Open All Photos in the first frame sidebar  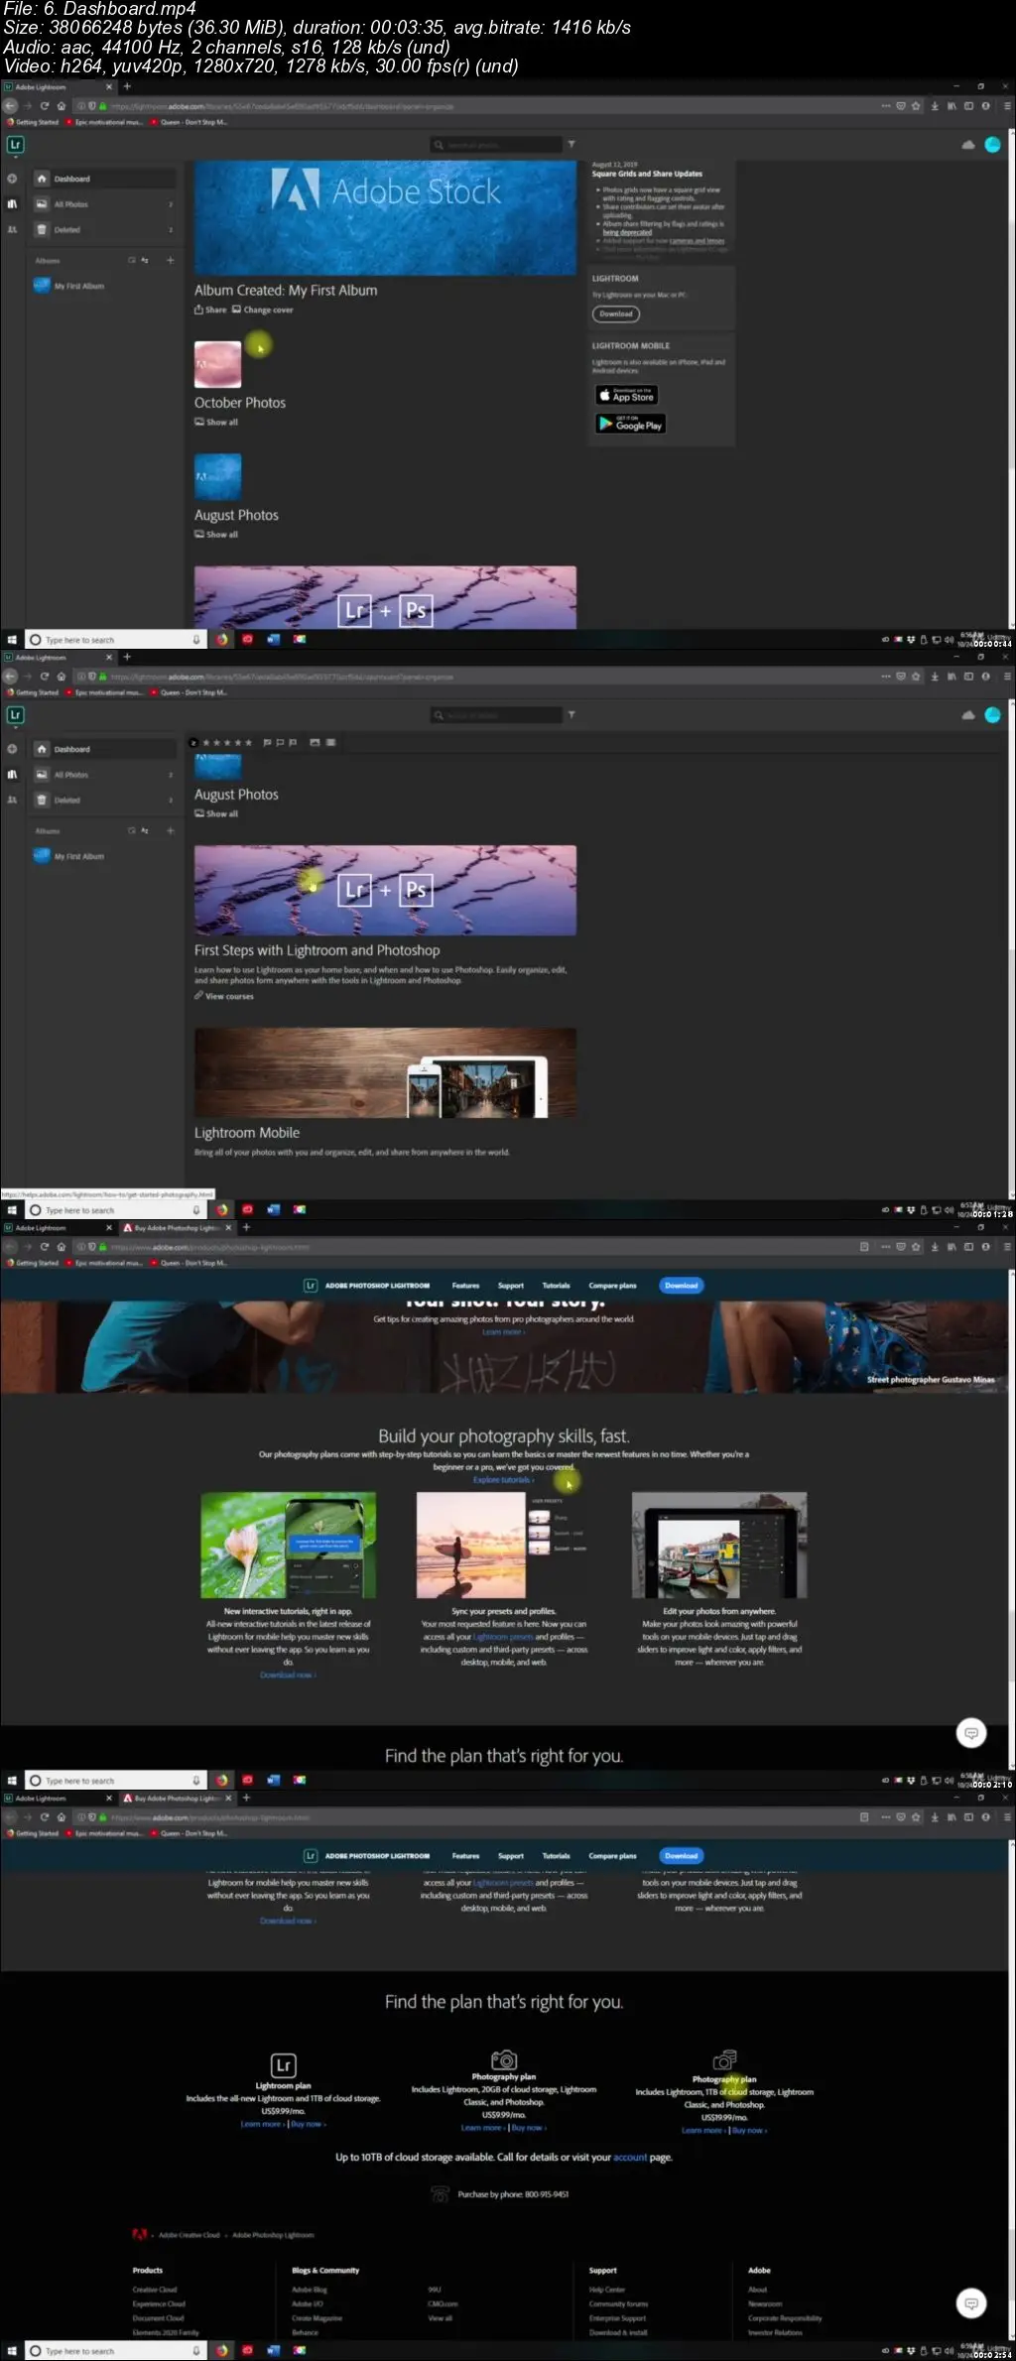click(104, 204)
